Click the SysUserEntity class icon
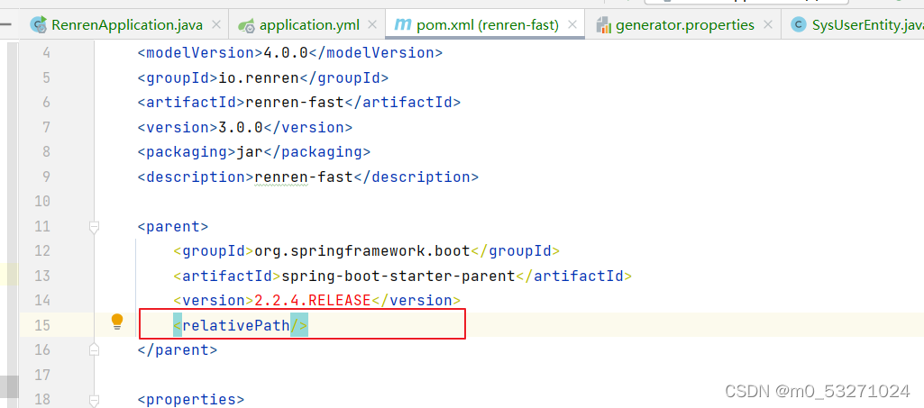 799,24
